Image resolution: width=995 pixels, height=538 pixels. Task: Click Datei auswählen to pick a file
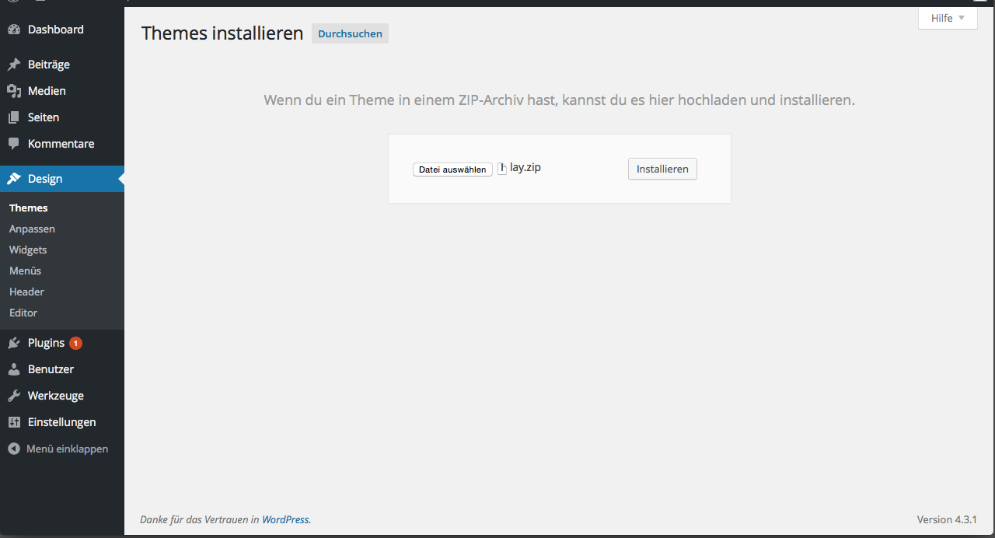[452, 169]
